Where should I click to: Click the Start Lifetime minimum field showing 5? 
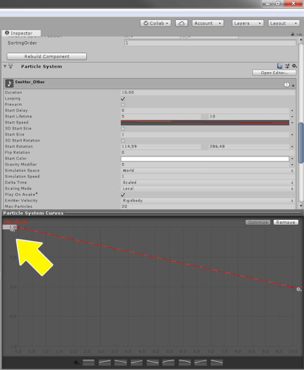click(x=161, y=117)
